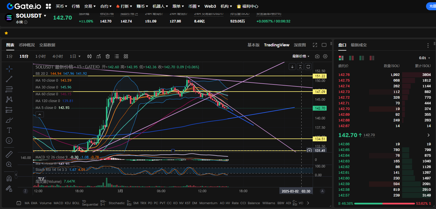This screenshot has width=436, height=209.
Task: Select the brush drawing tool
Action: pos(9,120)
